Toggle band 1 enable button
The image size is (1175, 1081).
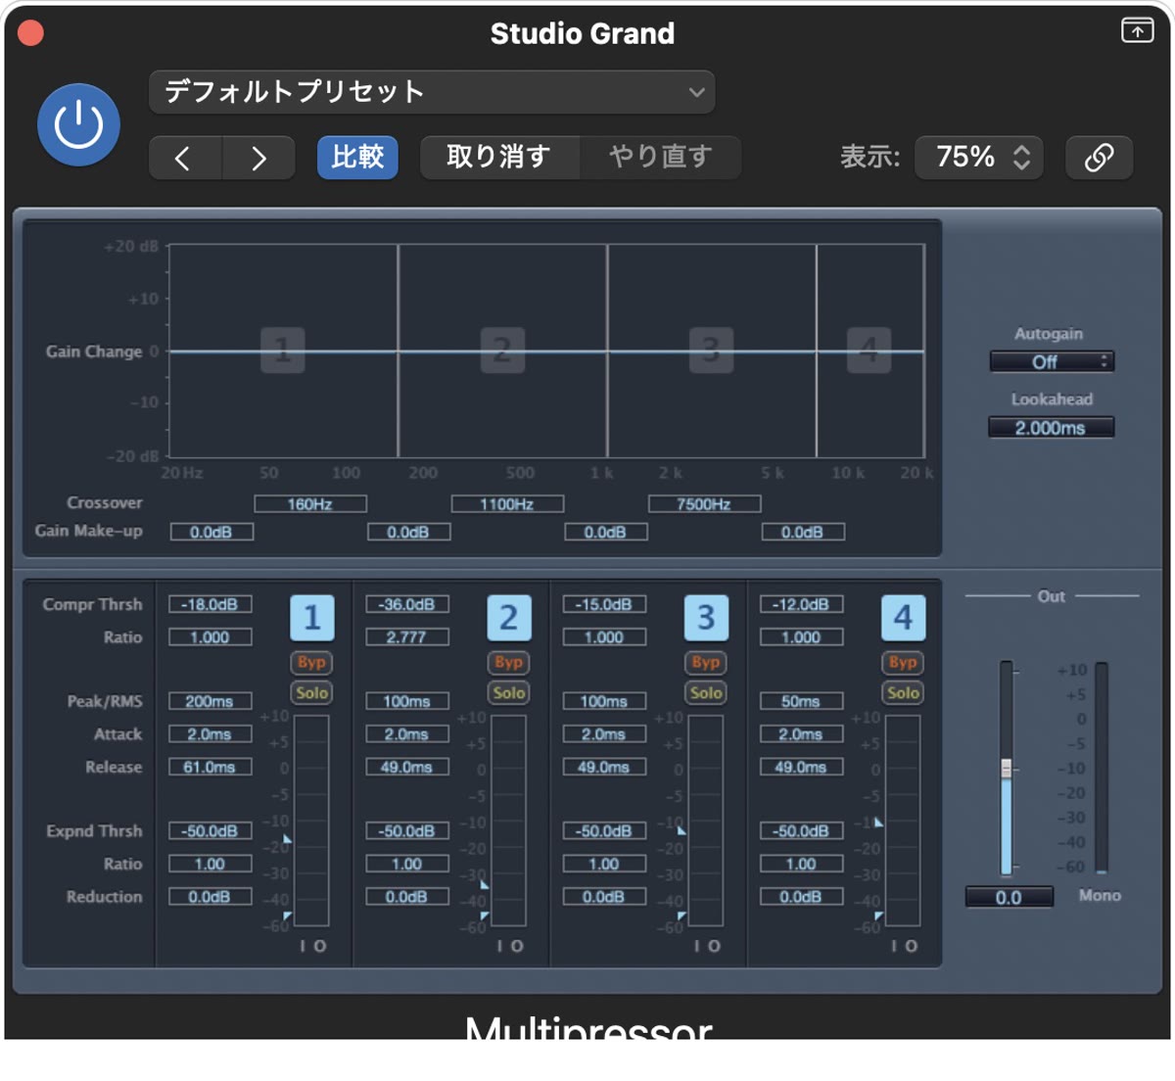(312, 618)
